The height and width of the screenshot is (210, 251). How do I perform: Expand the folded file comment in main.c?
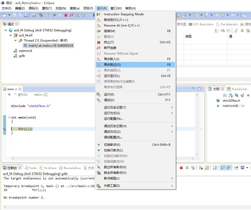pos(9,95)
